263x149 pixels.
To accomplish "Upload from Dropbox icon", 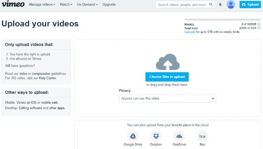I will click(156, 136).
